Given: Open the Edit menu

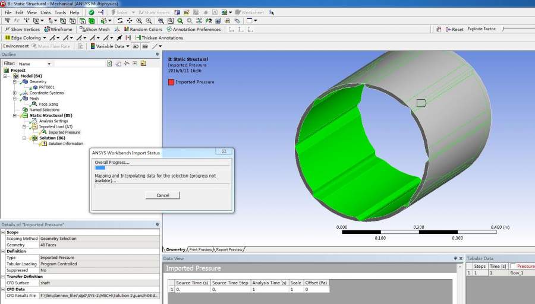Looking at the screenshot, I should point(20,12).
